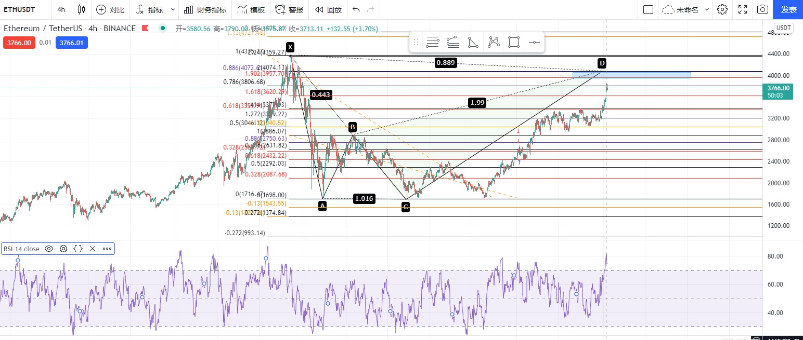The width and height of the screenshot is (803, 340).
Task: Grab the floating drawing toolbar handle
Action: click(416, 42)
